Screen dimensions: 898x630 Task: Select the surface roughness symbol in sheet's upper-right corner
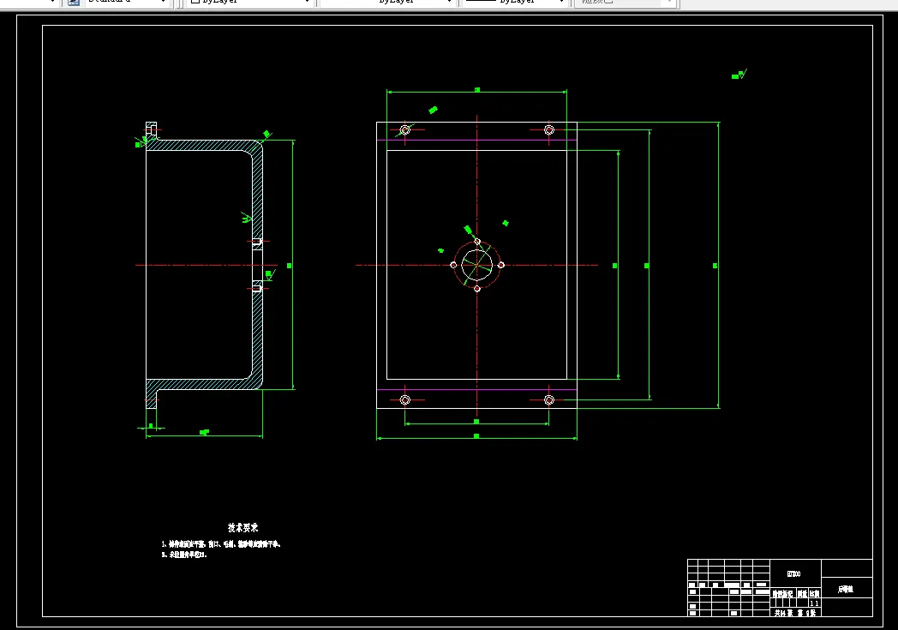tap(739, 75)
